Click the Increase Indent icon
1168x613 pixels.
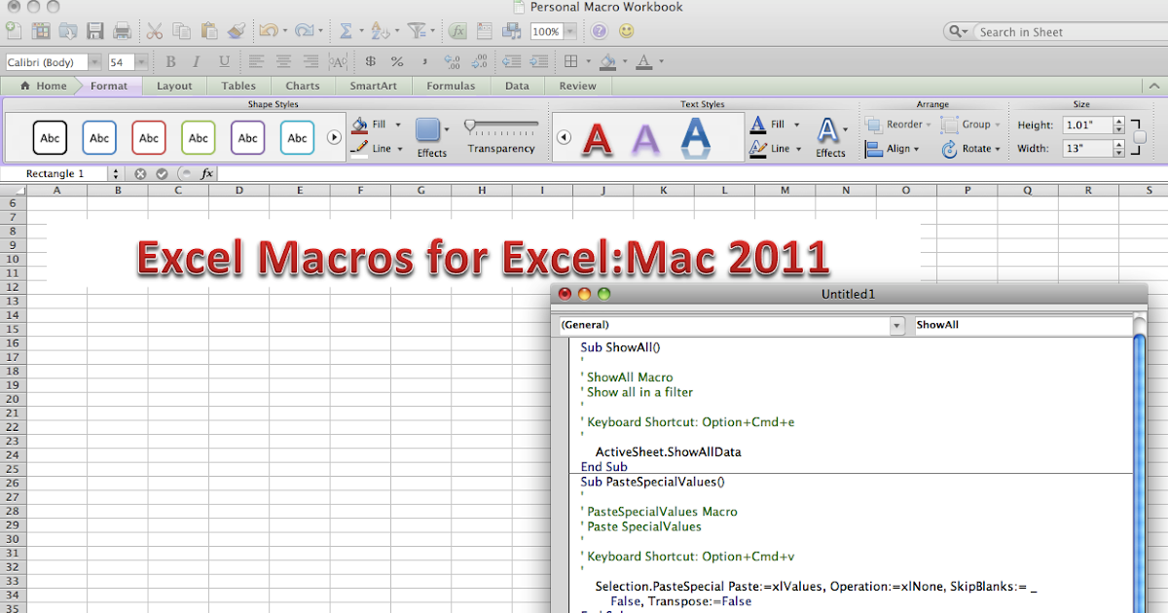click(x=538, y=61)
